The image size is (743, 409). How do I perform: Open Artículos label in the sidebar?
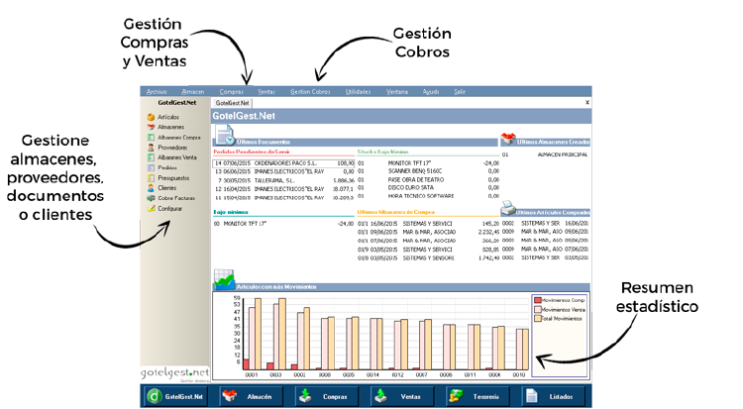[x=168, y=117]
